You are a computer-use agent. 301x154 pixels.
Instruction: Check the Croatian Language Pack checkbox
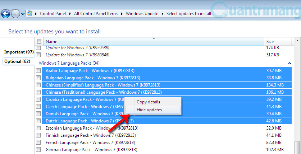coord(38,99)
